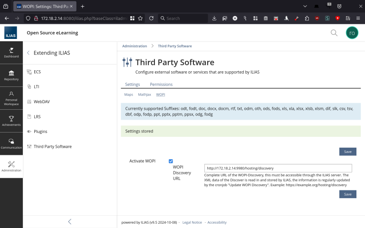The height and width of the screenshot is (228, 365).
Task: Open the Dashboard from main sidebar
Action: pyautogui.click(x=11, y=52)
